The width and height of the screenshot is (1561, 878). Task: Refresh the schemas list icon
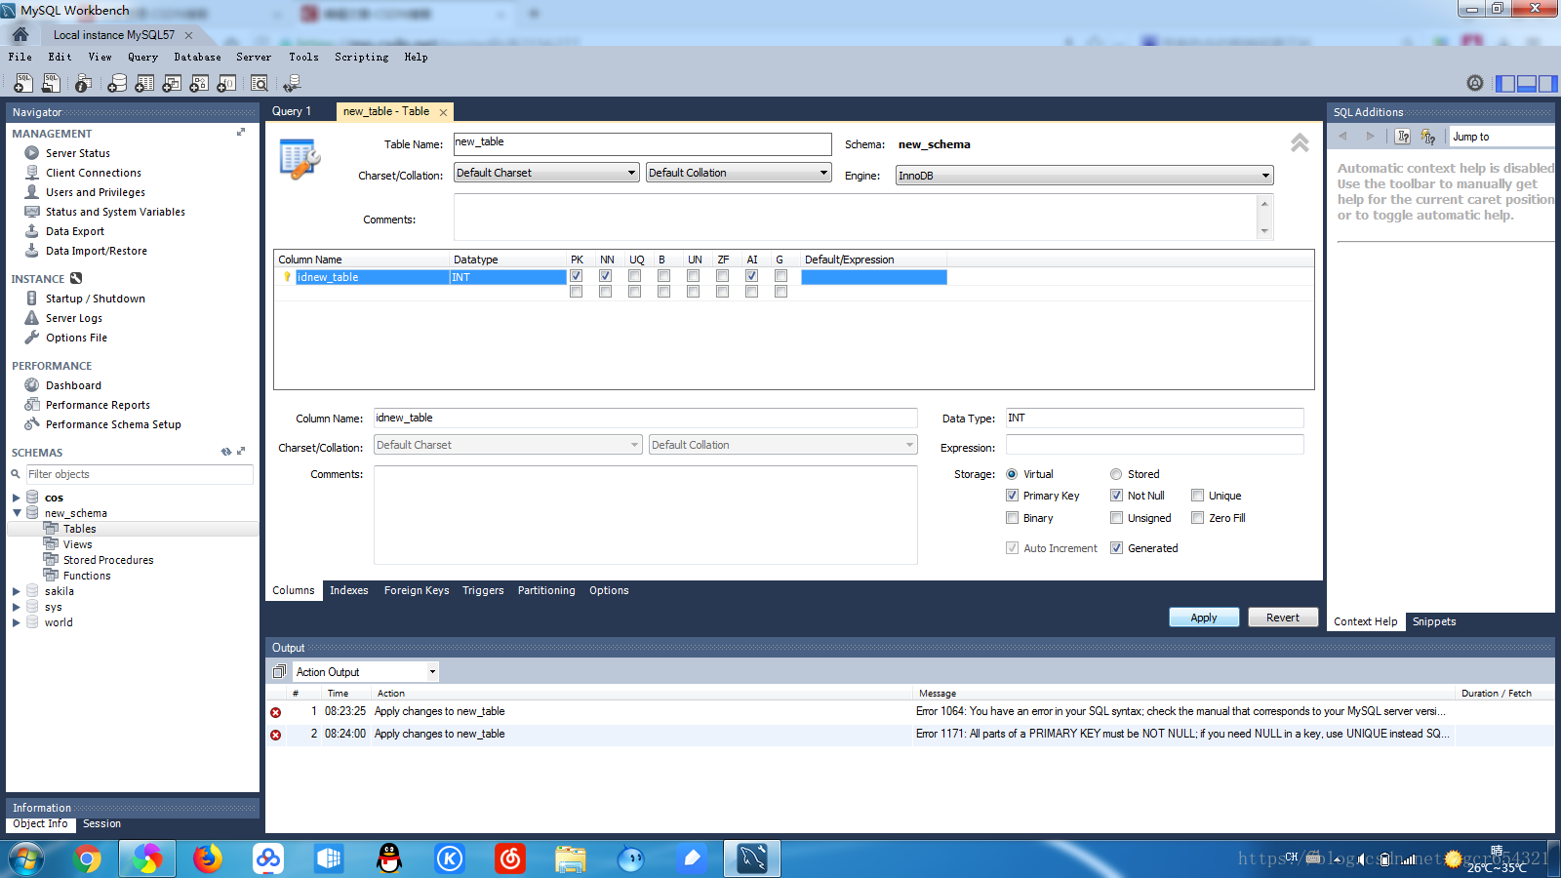(226, 452)
